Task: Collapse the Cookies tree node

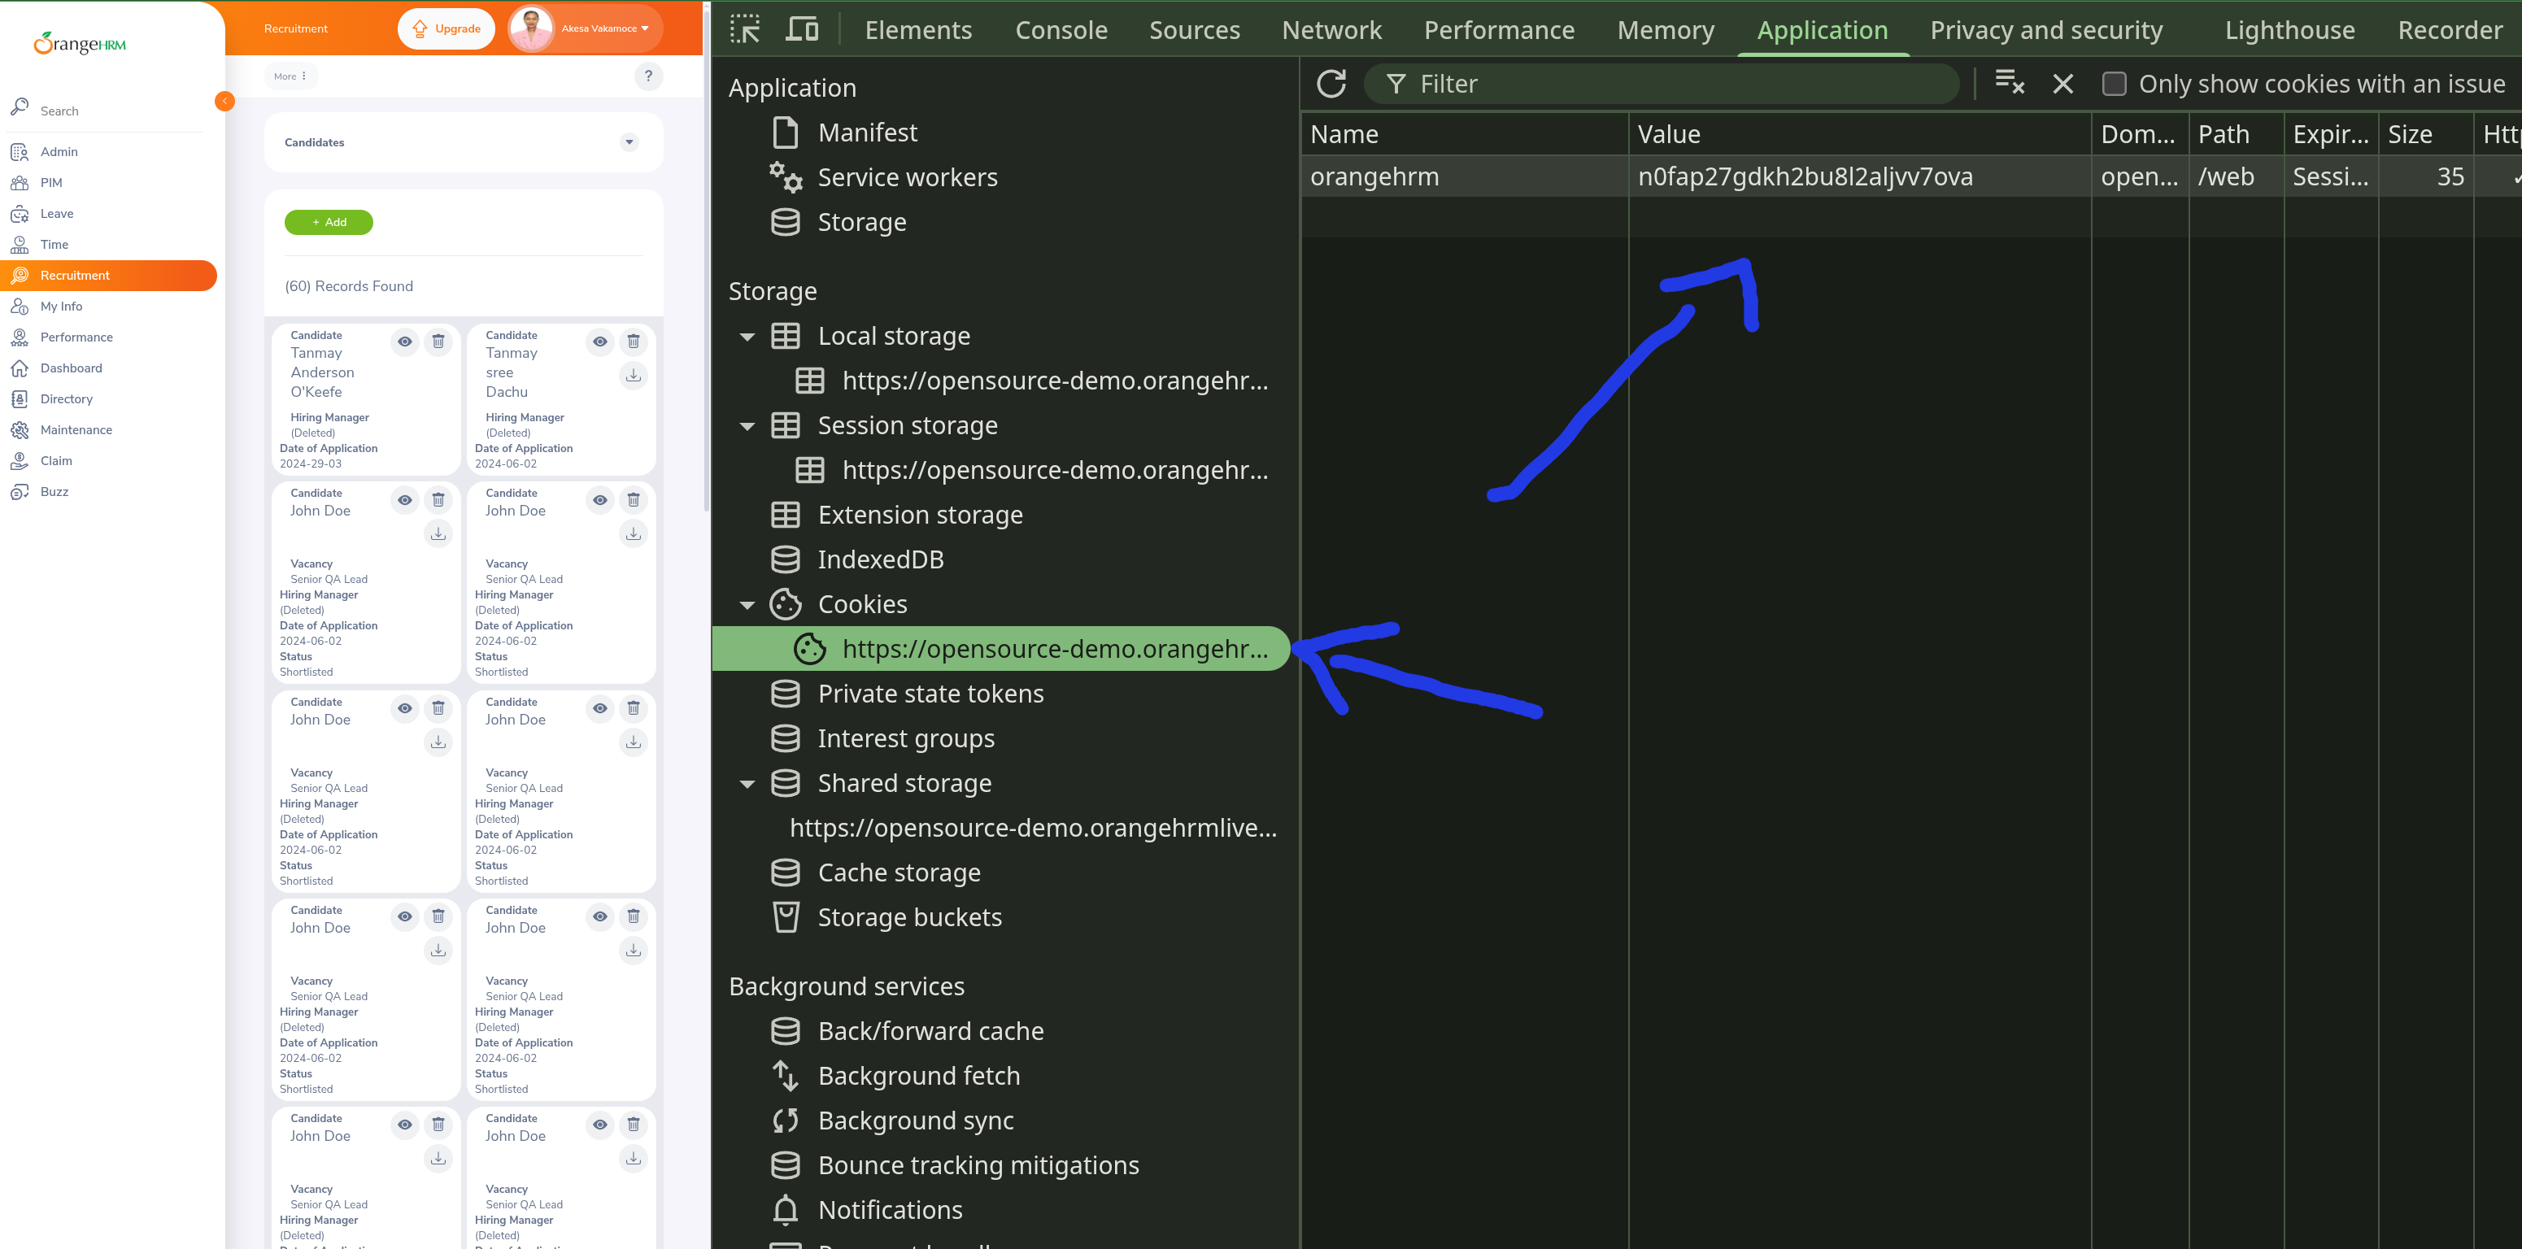Action: coord(747,605)
